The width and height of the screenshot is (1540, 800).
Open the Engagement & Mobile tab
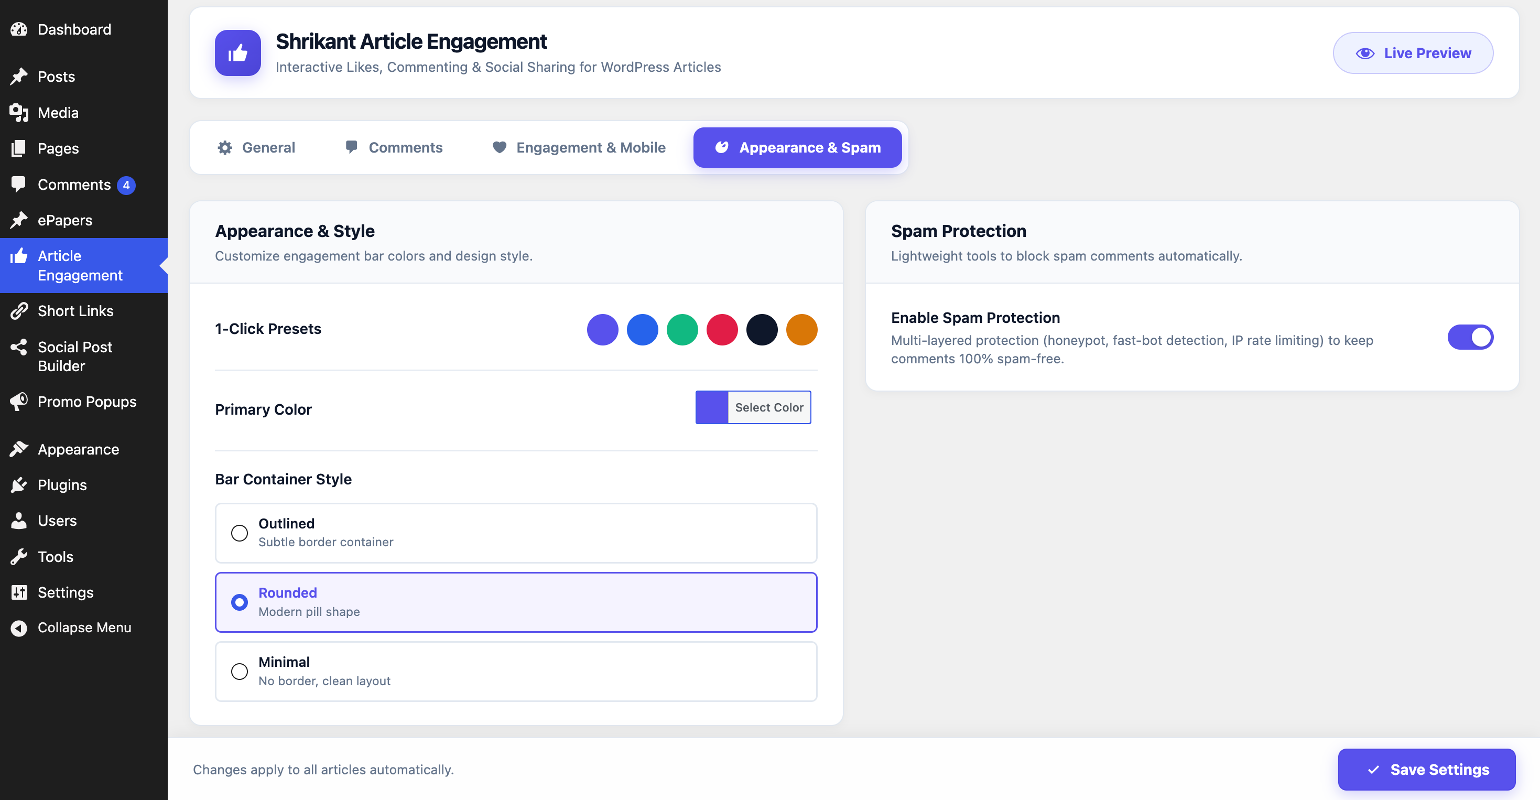[x=579, y=148]
